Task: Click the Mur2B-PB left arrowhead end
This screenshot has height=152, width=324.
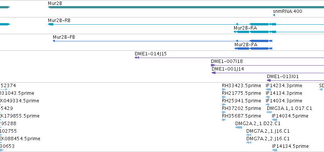Action: tap(54, 41)
